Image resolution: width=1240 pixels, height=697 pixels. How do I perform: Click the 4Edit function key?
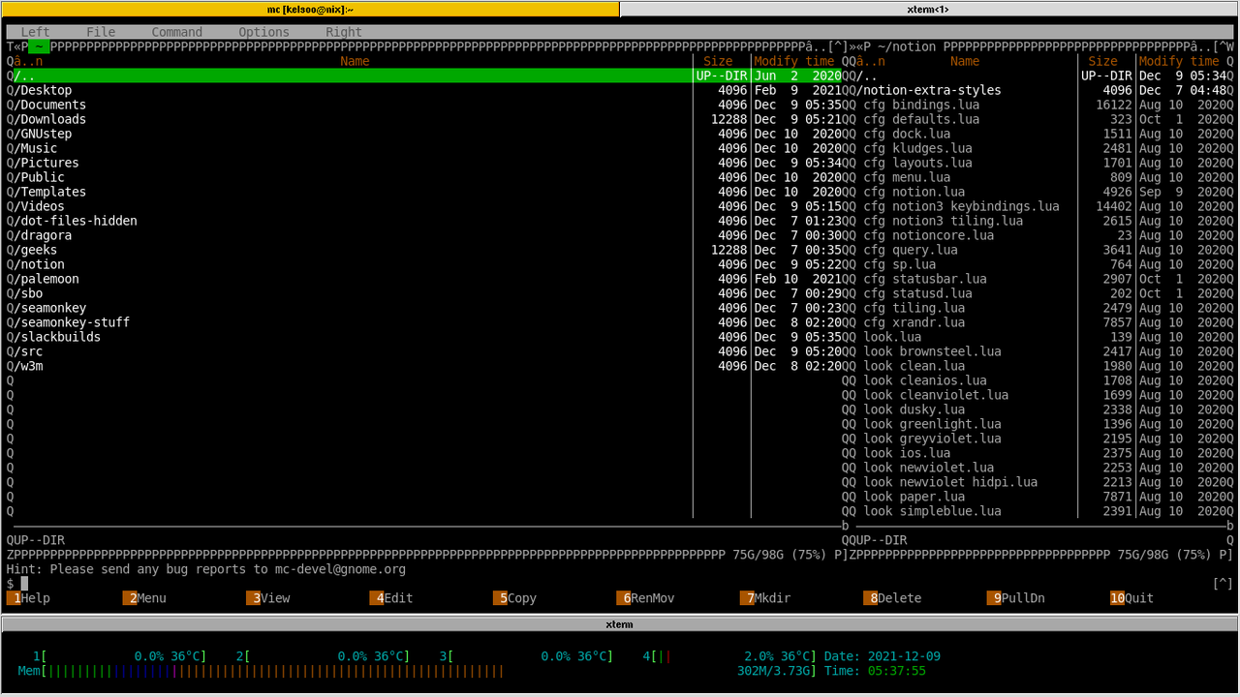pos(391,598)
